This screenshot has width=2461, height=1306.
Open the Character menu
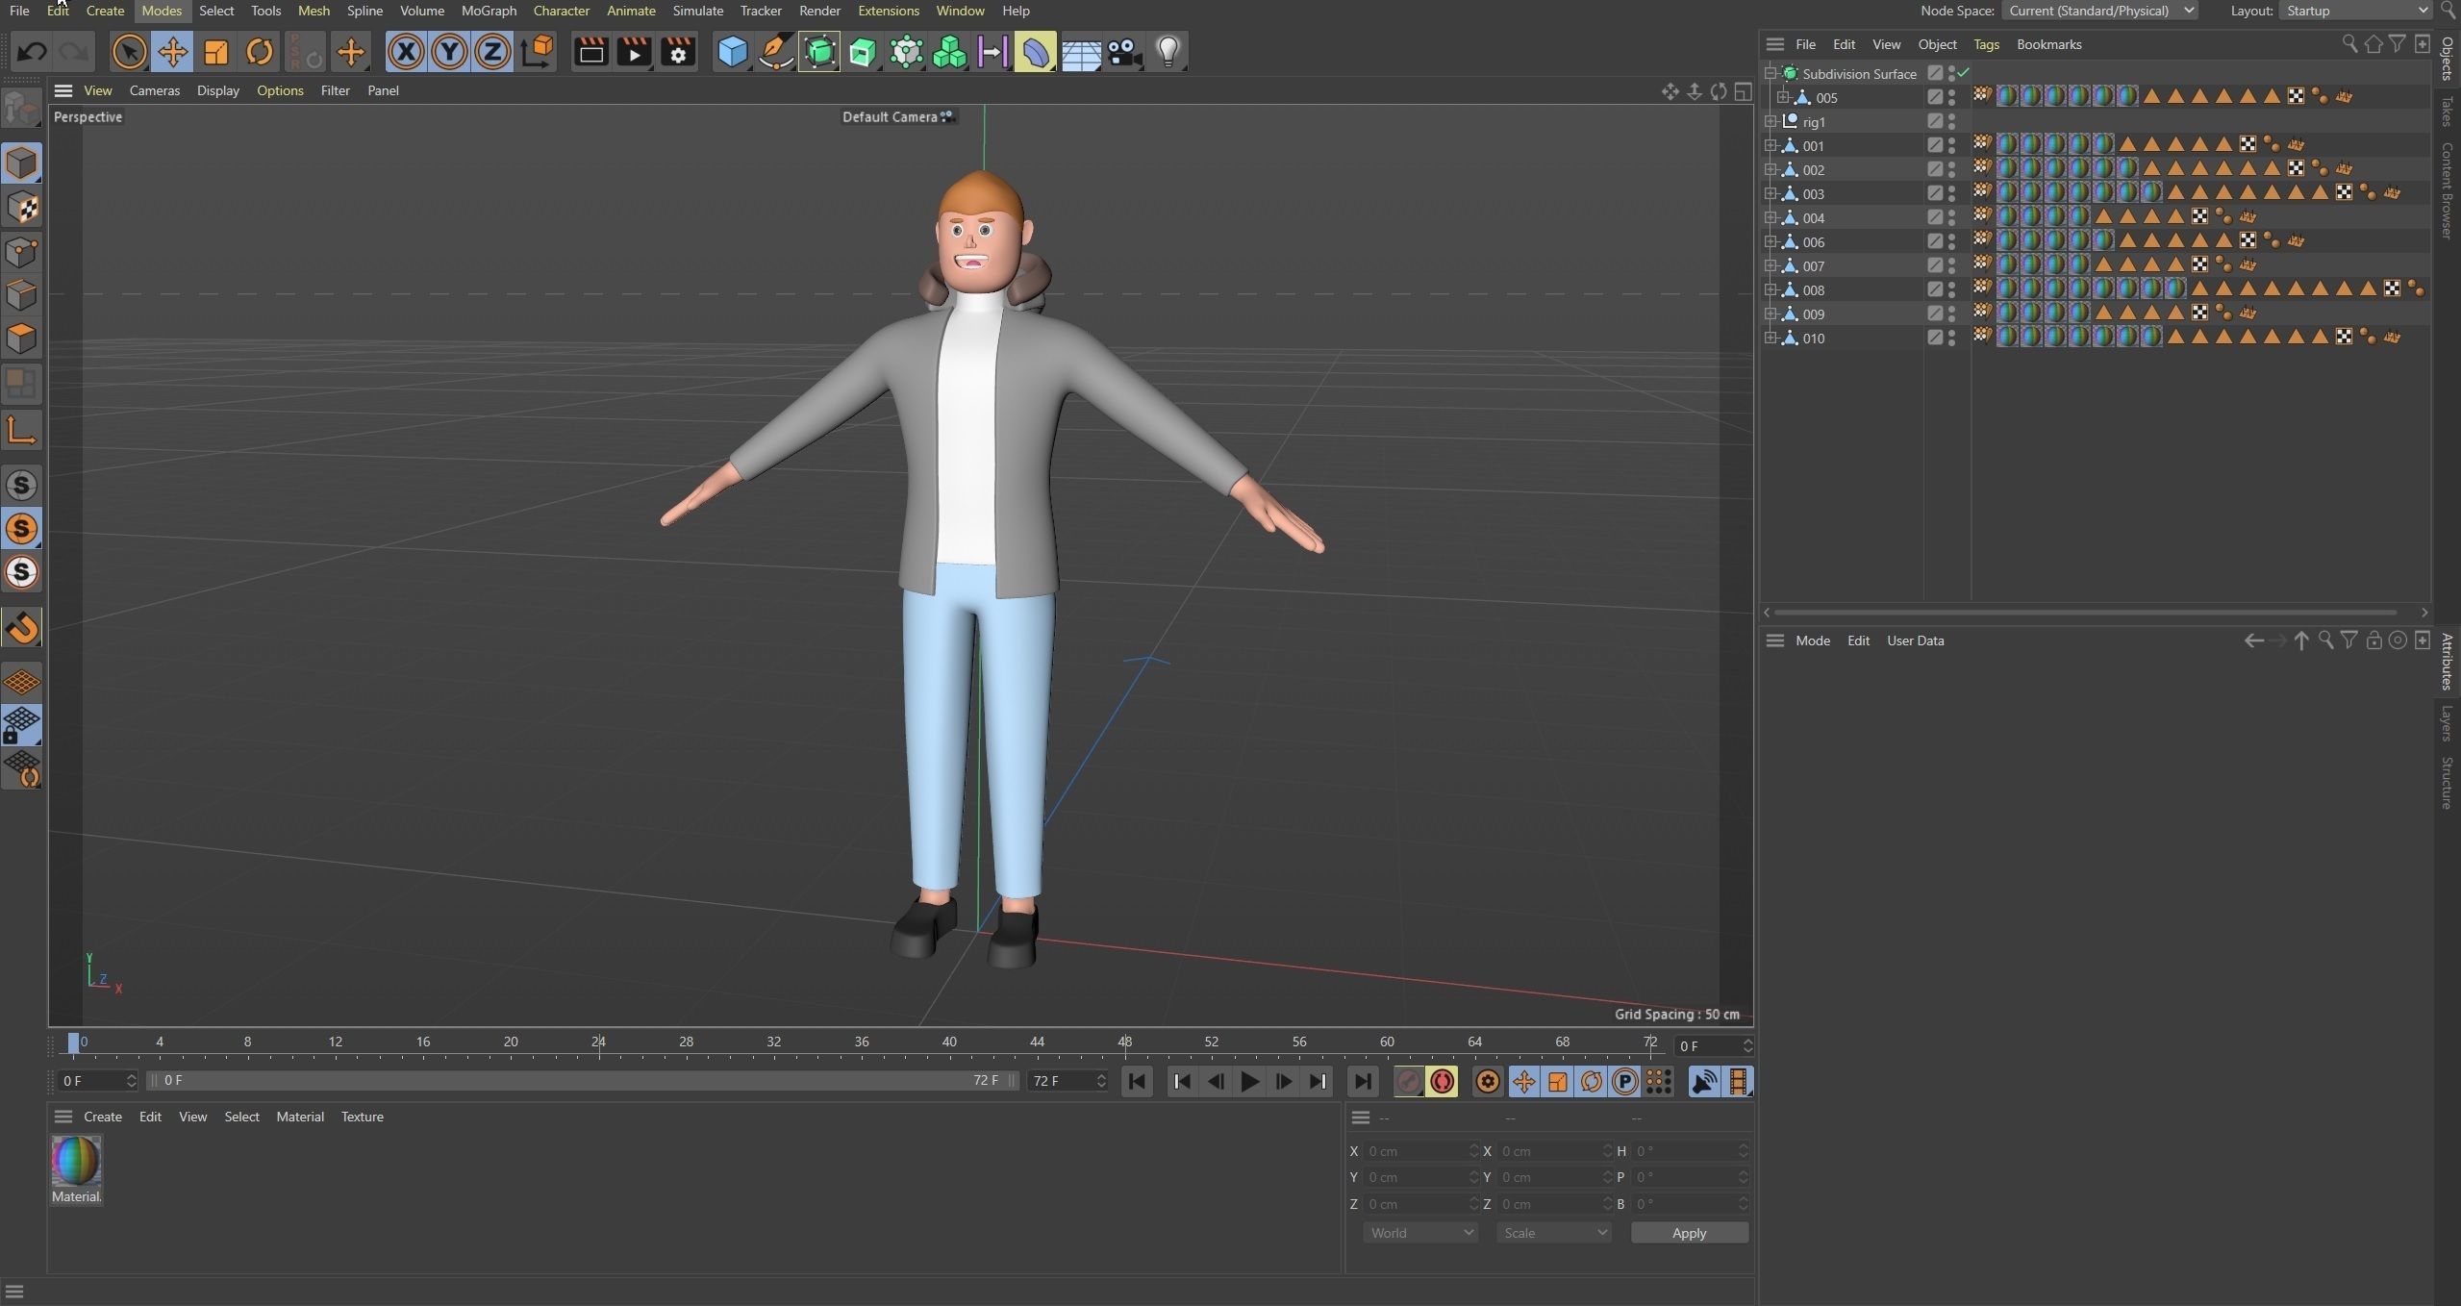[x=561, y=11]
